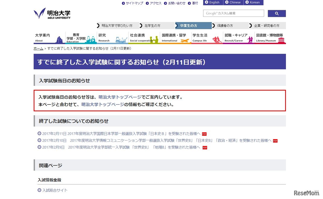Select the 在学生の方 audience tab

[x=157, y=26]
